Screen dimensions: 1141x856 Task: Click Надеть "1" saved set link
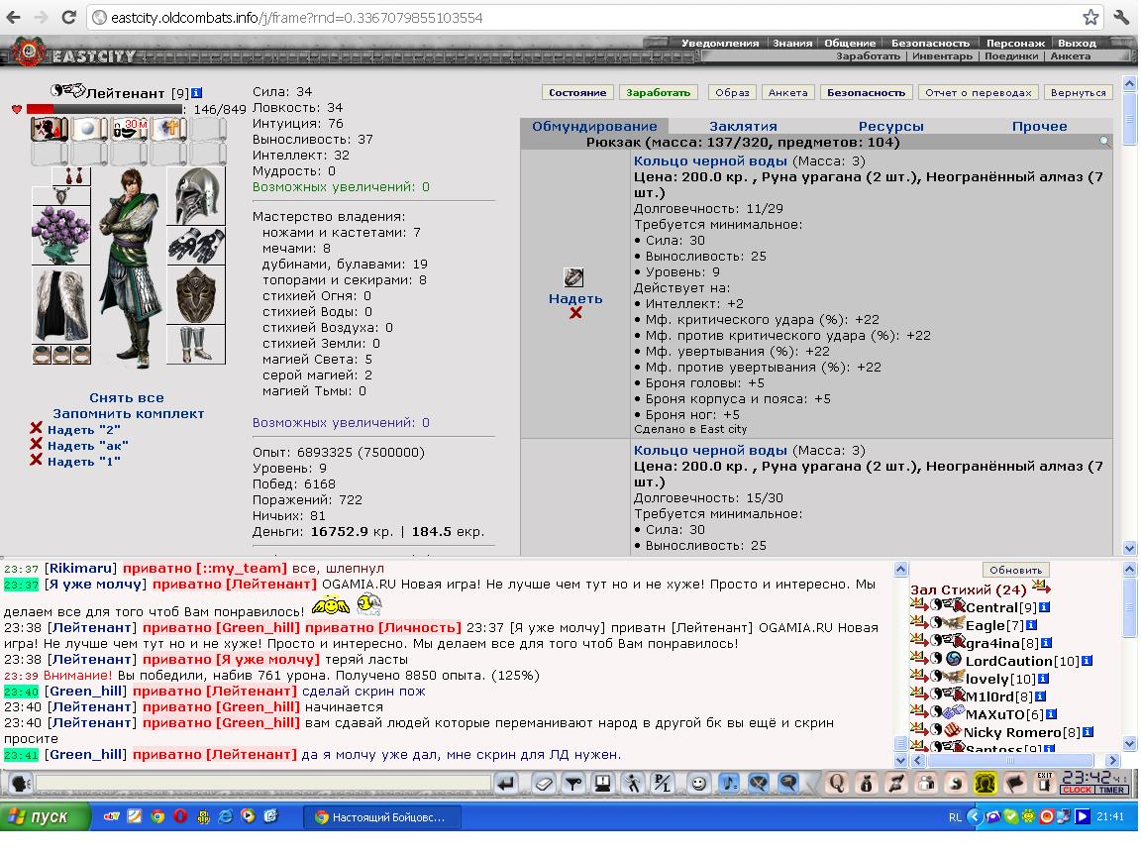(x=83, y=462)
